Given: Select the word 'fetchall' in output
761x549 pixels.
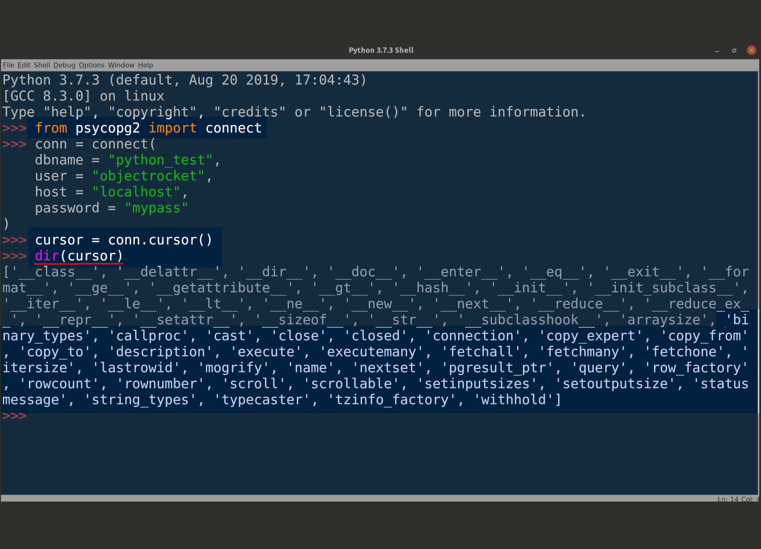Looking at the screenshot, I should (483, 352).
